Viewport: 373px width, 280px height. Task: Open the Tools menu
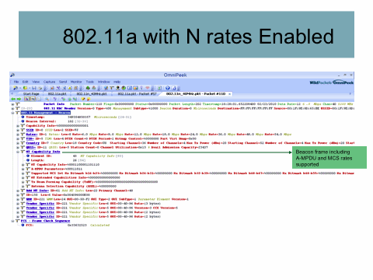[x=89, y=82]
